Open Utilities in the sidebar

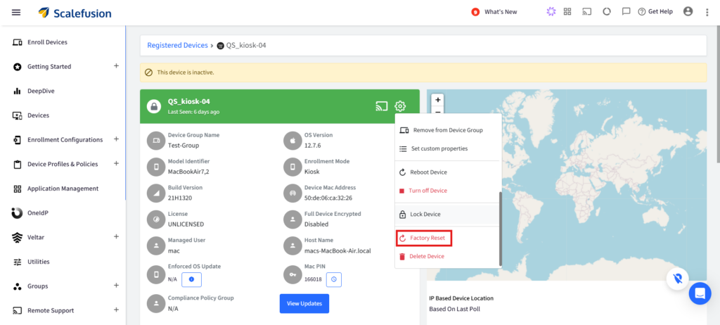coord(39,262)
